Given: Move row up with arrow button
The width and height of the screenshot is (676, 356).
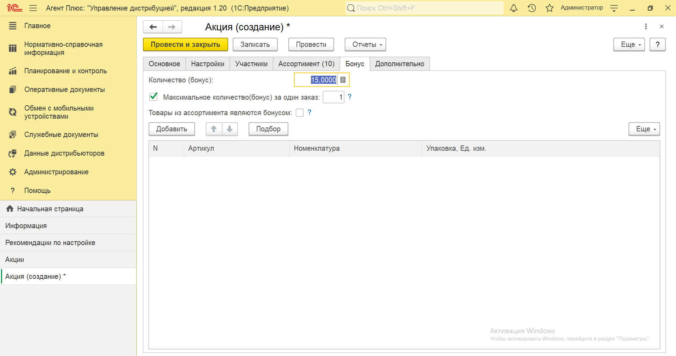Looking at the screenshot, I should coord(214,129).
